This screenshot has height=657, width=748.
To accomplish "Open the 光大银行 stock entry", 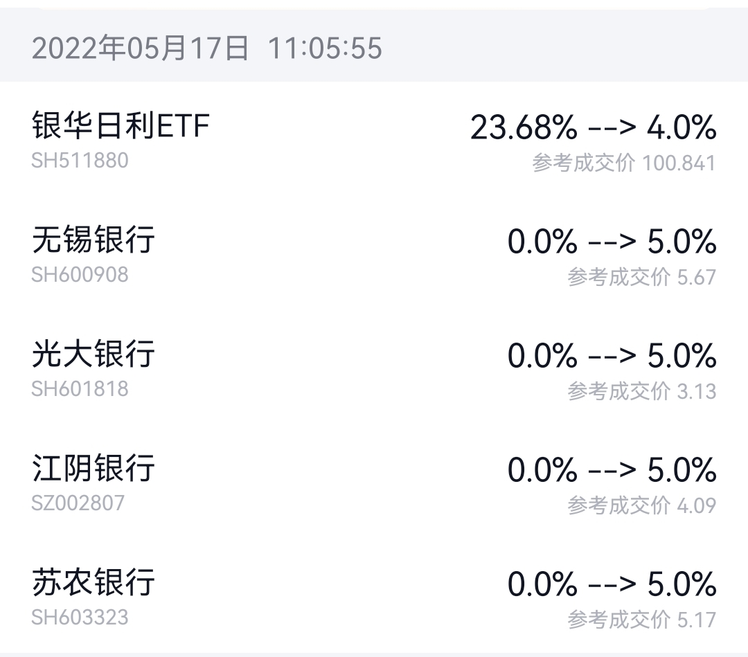I will pos(93,354).
